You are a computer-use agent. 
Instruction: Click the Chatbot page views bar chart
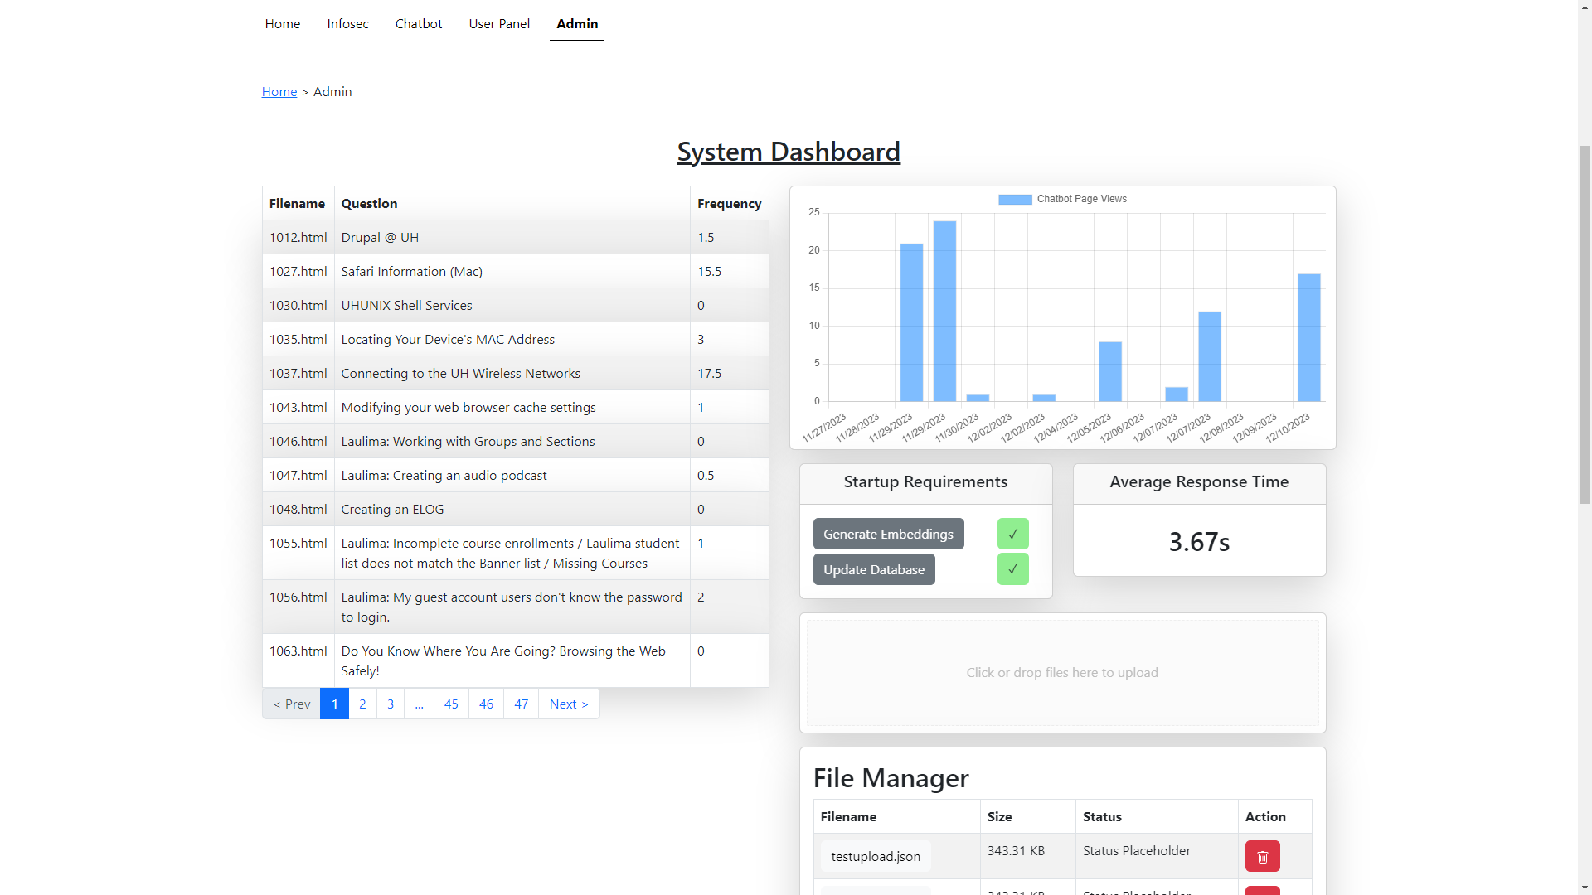tap(1061, 316)
